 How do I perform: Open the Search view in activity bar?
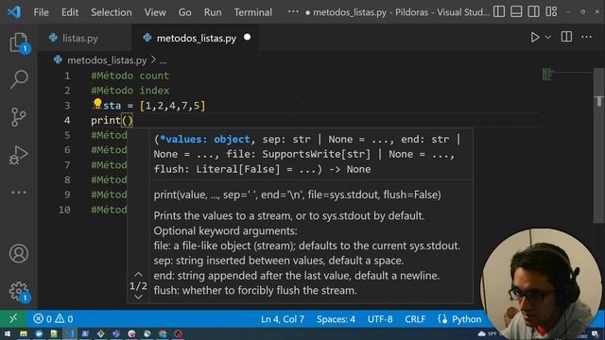click(x=19, y=79)
